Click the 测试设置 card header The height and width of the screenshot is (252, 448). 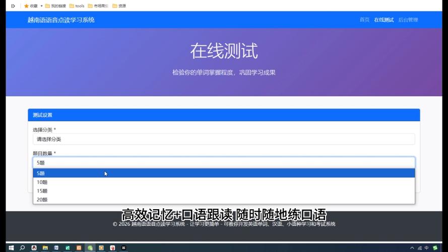pyautogui.click(x=224, y=115)
